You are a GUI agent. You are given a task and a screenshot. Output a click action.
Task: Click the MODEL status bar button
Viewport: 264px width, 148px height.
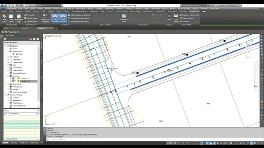pos(170,143)
